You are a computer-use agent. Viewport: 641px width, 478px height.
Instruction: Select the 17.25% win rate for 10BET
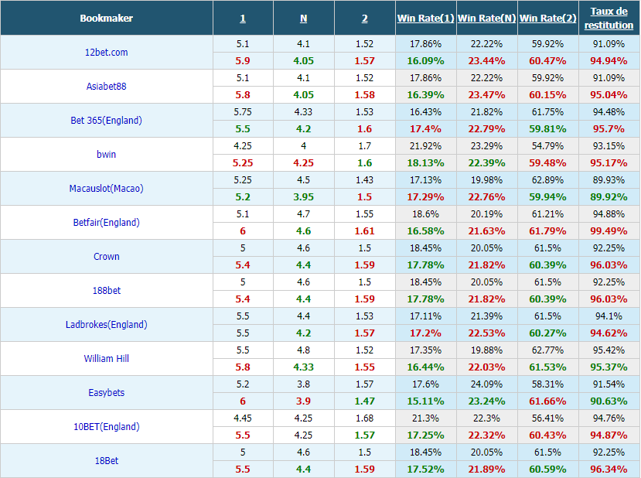[425, 435]
